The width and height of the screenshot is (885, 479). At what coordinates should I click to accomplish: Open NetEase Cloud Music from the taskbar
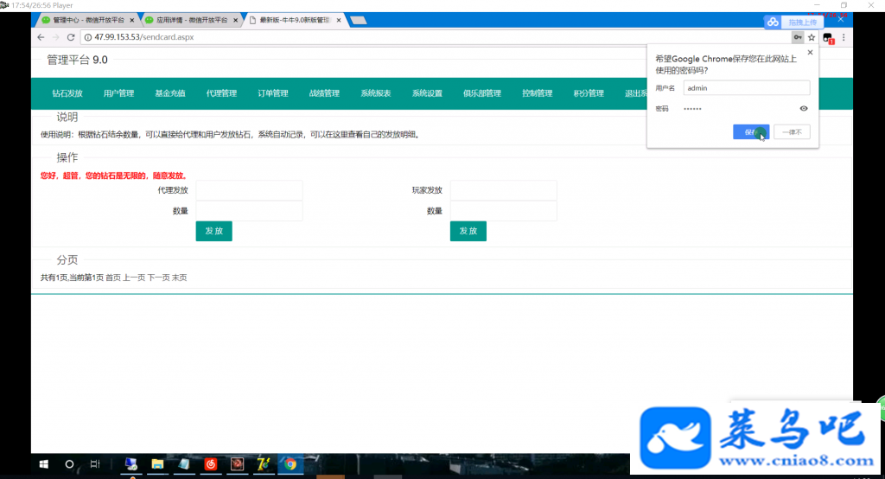click(211, 463)
